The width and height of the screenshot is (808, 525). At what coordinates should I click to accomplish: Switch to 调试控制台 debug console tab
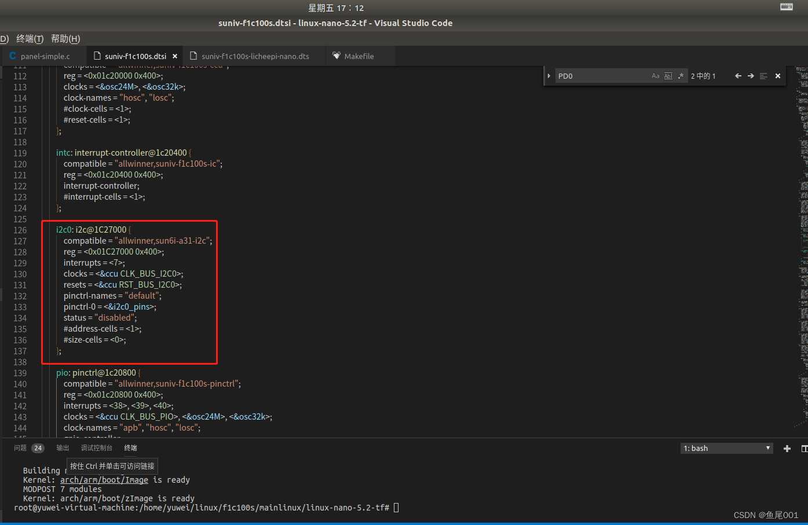pyautogui.click(x=97, y=448)
